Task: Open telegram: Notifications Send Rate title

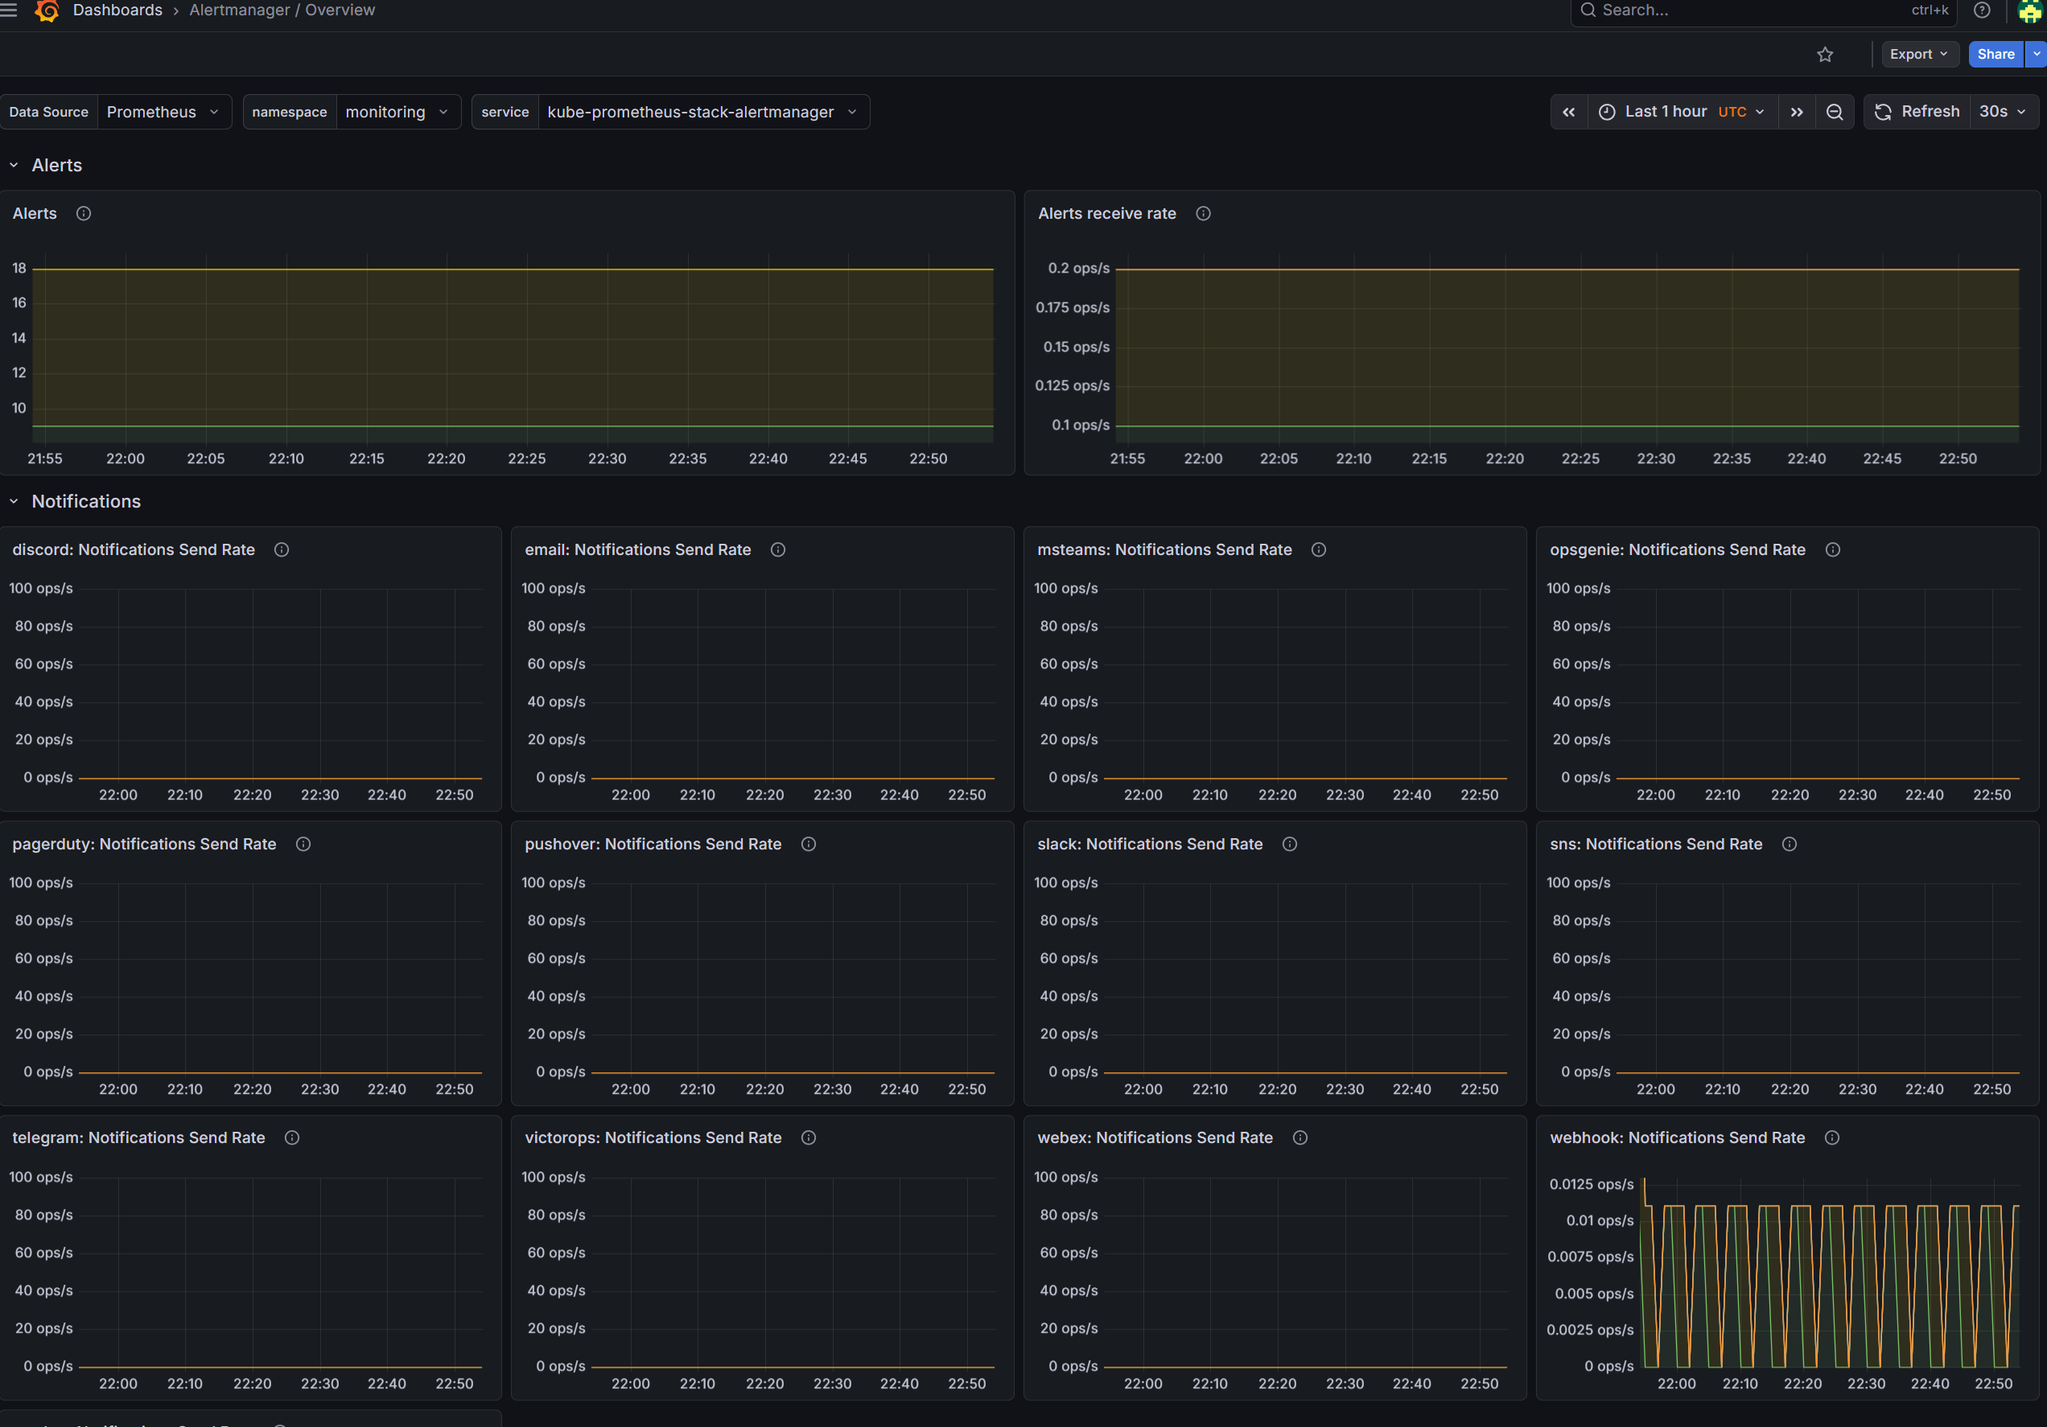Action: [x=138, y=1138]
